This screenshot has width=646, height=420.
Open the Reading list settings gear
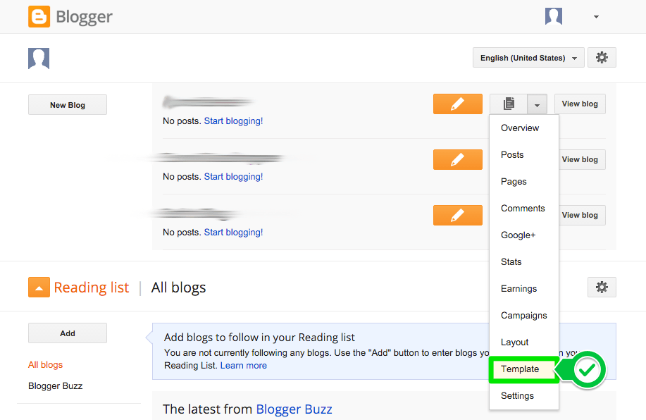(601, 287)
